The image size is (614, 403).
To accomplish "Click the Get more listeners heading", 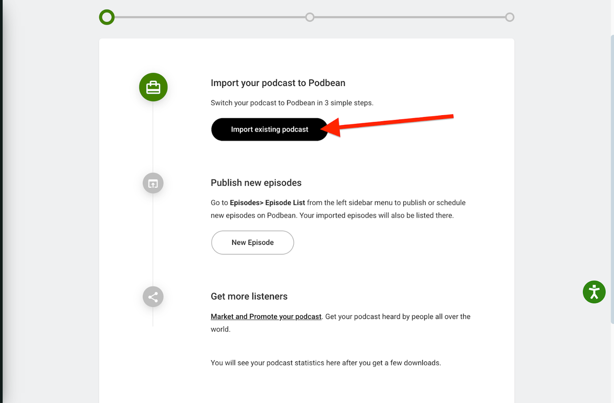I will [x=249, y=296].
